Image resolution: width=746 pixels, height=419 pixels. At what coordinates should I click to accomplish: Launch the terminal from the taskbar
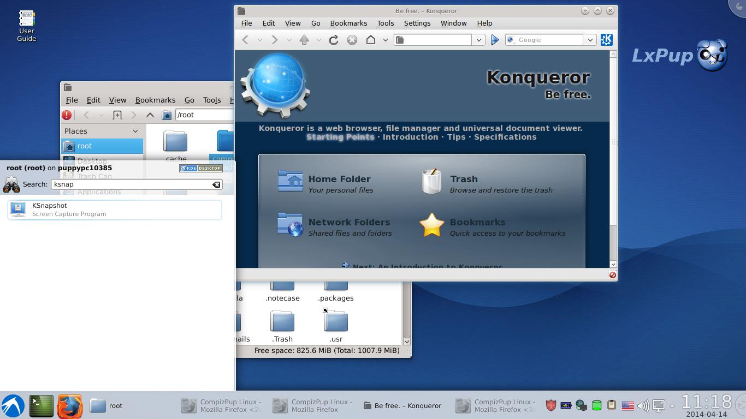click(41, 406)
